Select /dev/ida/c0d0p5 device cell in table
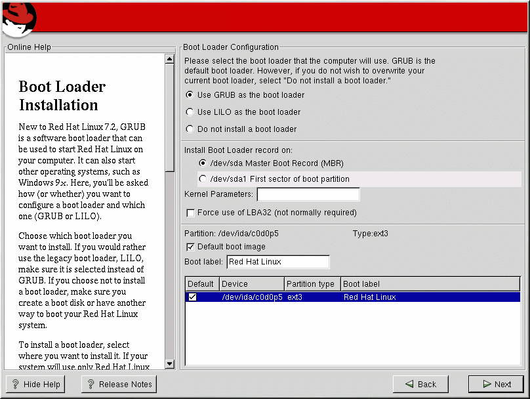 252,297
